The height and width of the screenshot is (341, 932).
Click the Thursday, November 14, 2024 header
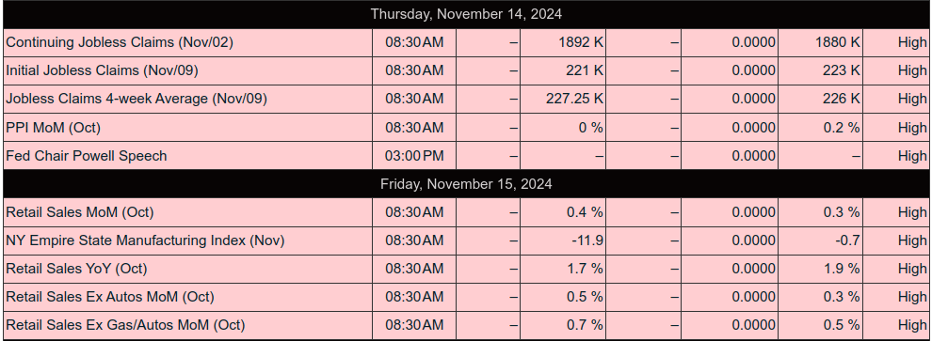(x=466, y=14)
